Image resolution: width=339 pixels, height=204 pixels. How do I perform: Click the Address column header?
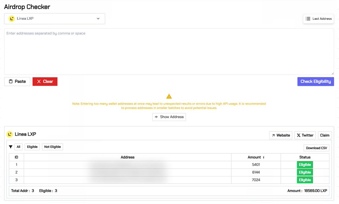click(x=128, y=157)
